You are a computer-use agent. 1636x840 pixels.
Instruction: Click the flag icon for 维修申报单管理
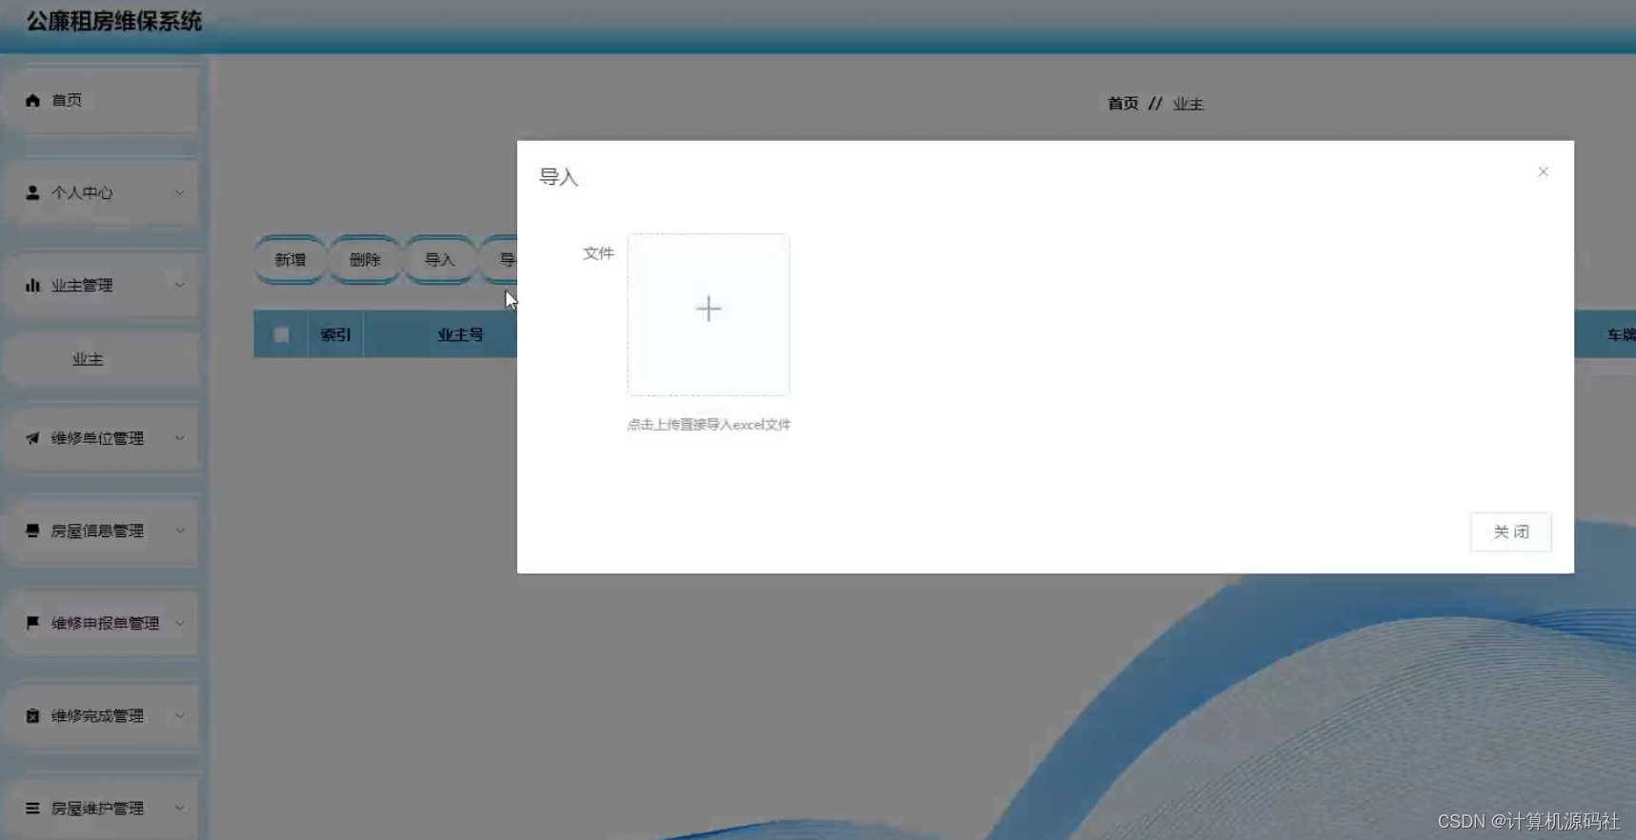(32, 623)
